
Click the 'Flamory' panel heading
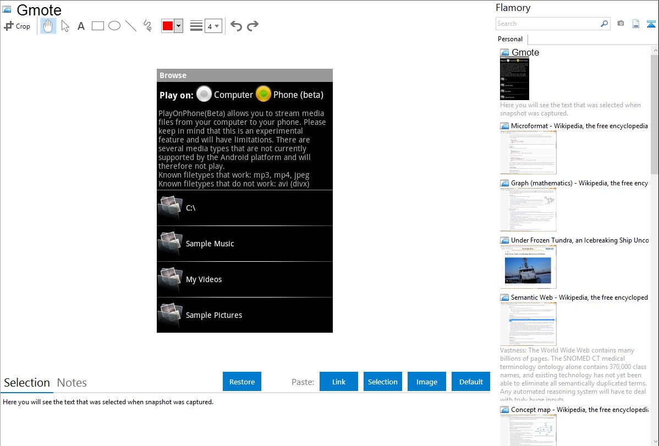513,8
